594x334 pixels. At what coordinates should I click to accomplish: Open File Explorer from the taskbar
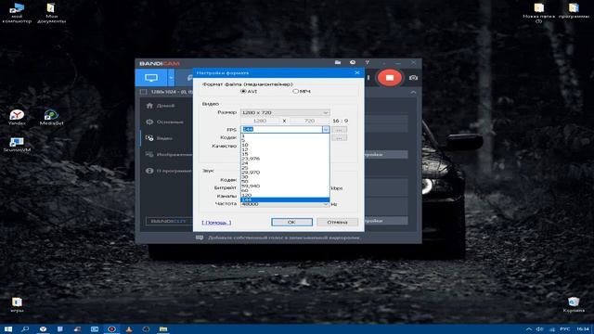click(163, 329)
